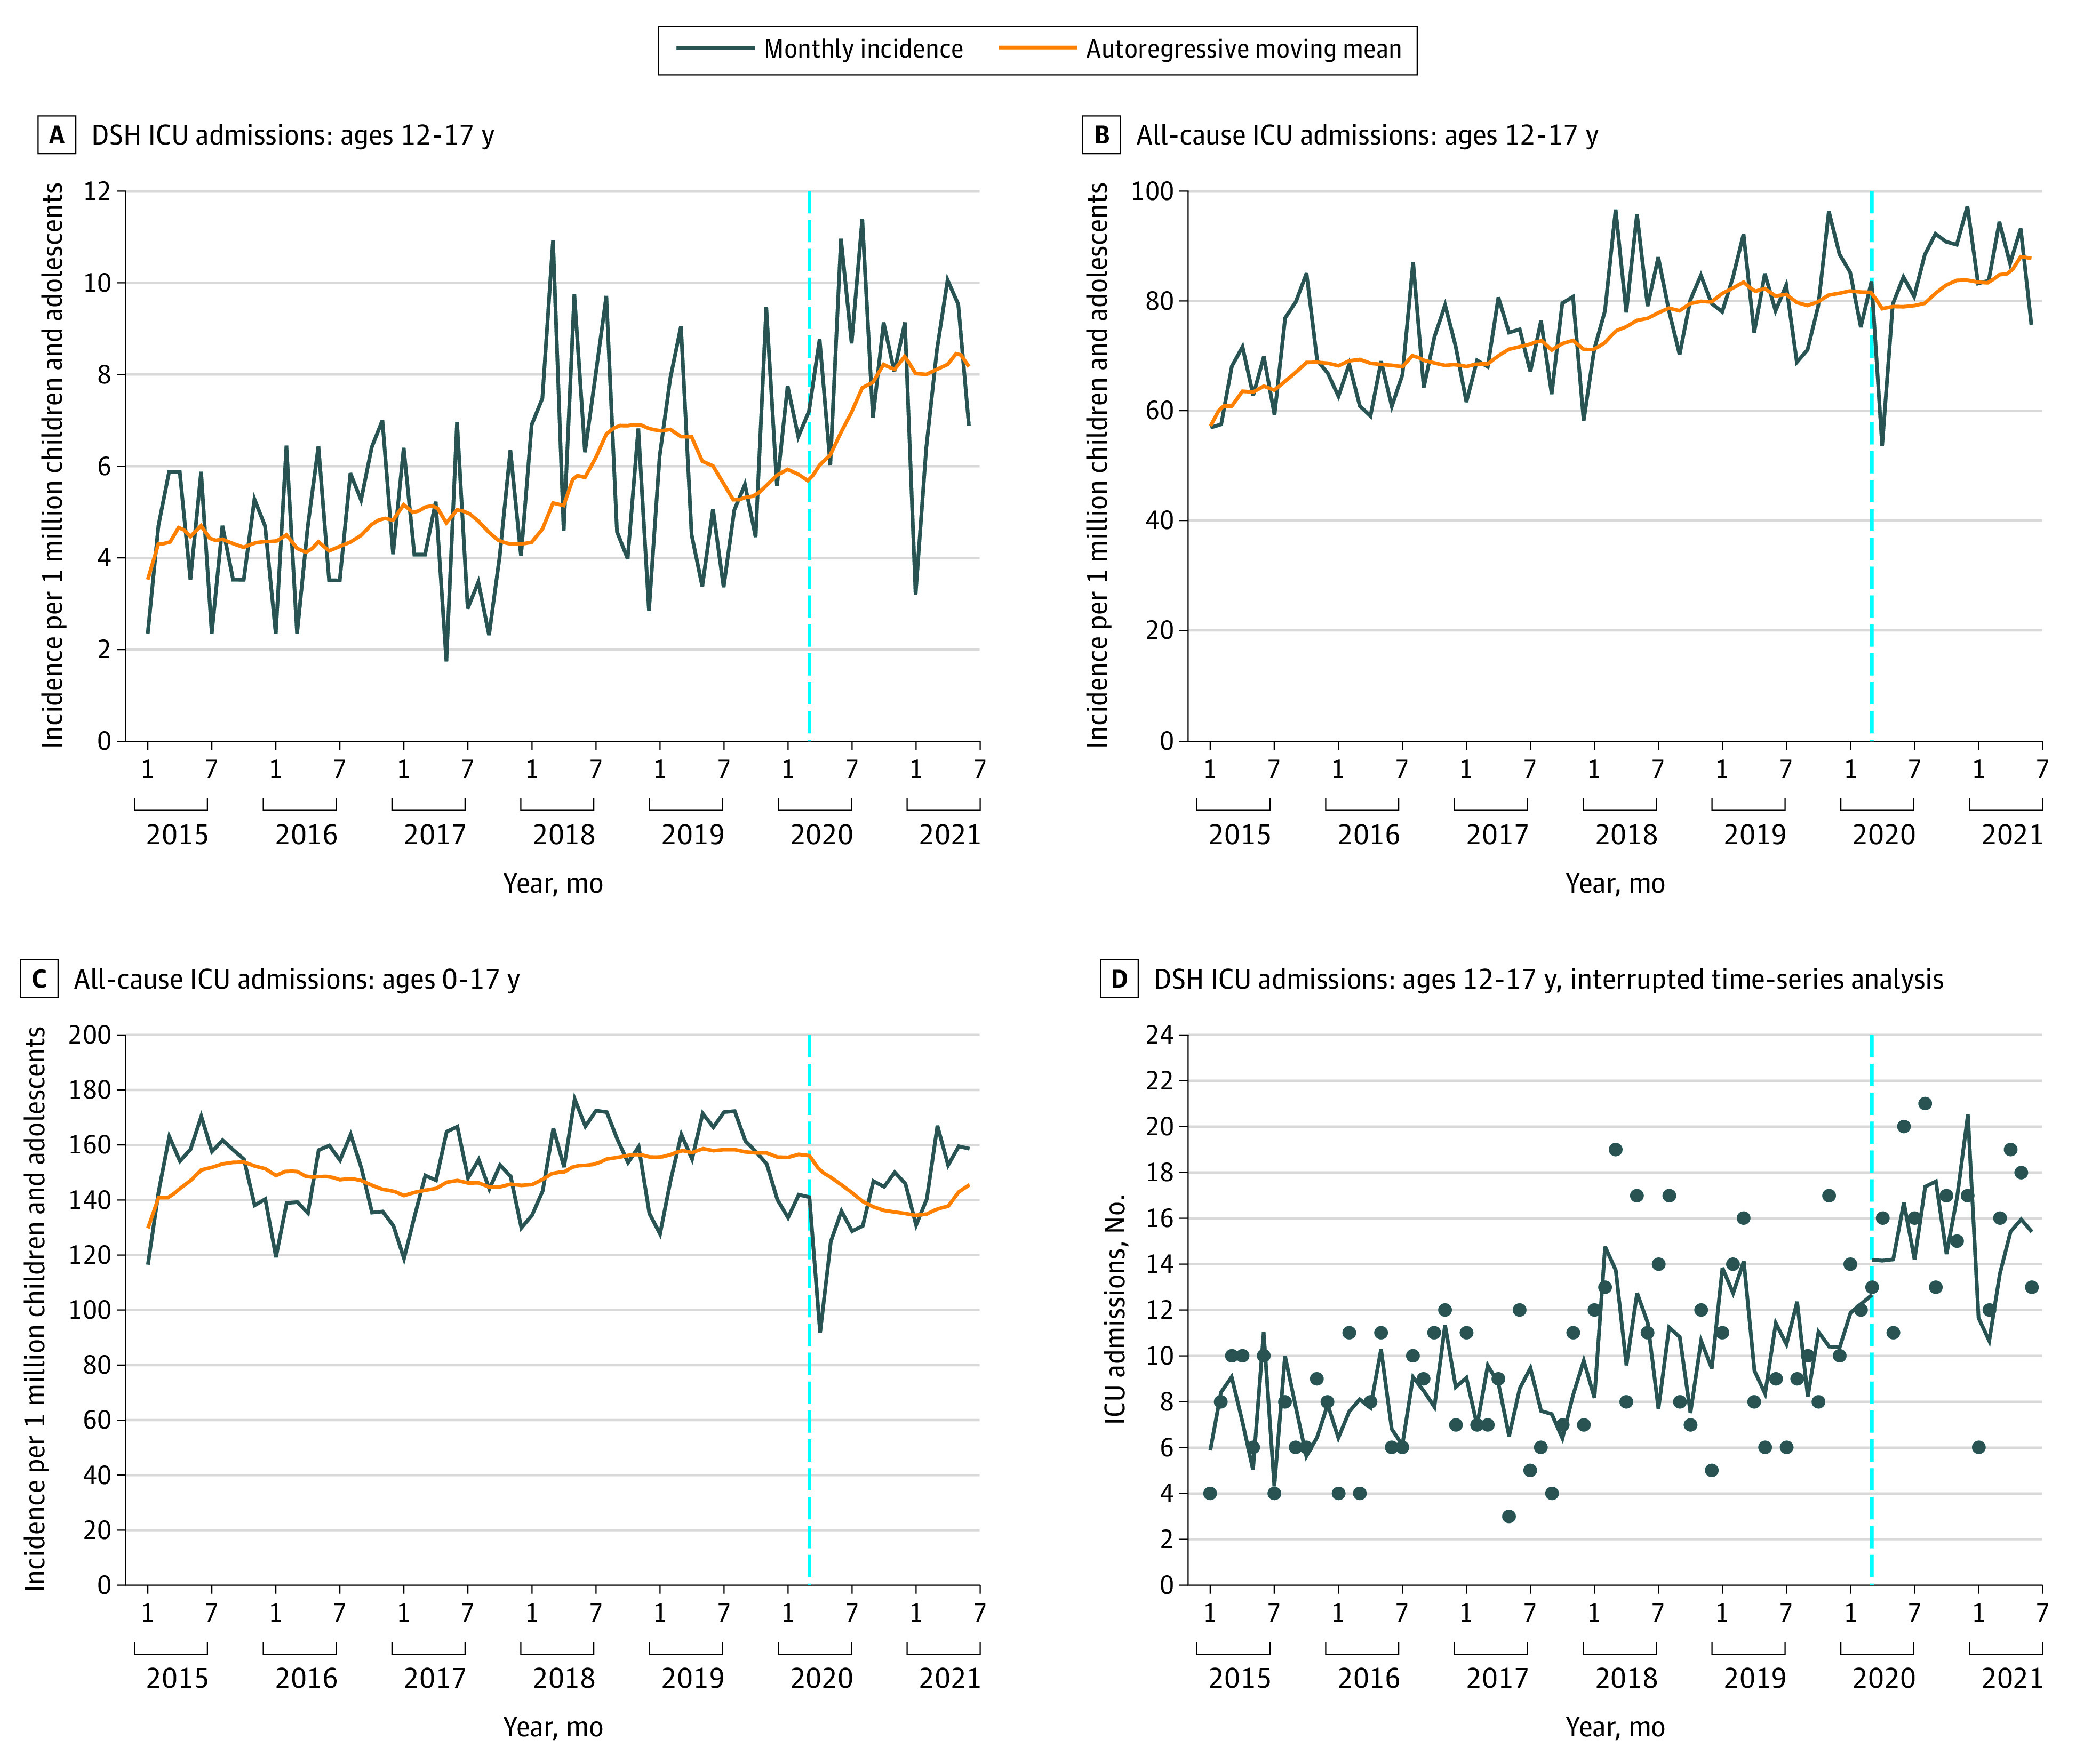Image resolution: width=2076 pixels, height=1764 pixels.
Task: Select the boxed panel letter A
Action: tap(57, 135)
